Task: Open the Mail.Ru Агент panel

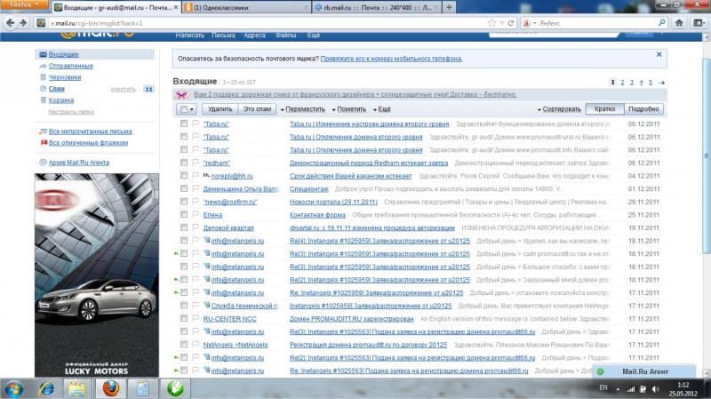Action: point(644,371)
